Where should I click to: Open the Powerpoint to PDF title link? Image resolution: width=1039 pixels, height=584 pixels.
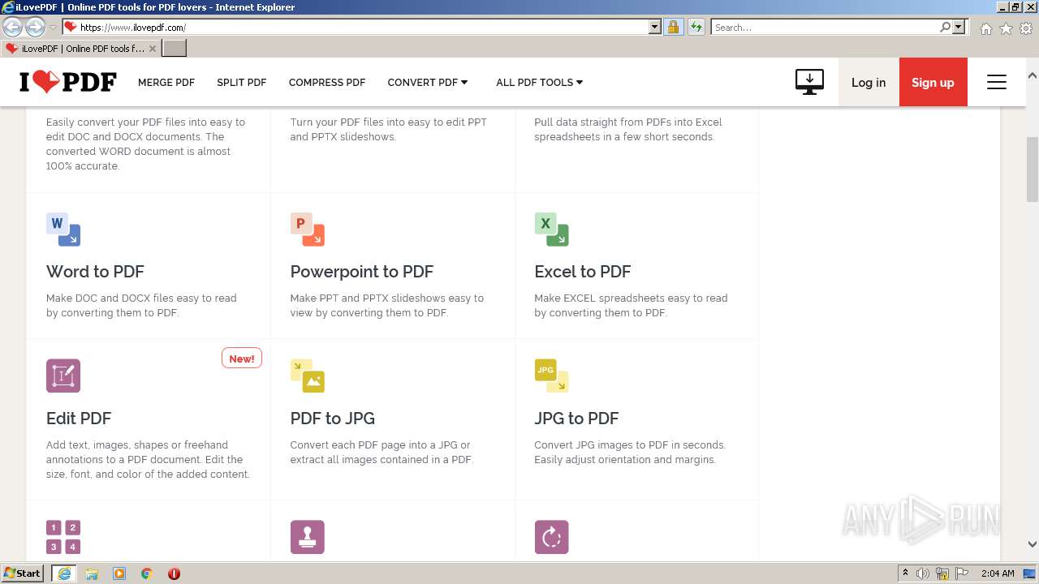(362, 272)
